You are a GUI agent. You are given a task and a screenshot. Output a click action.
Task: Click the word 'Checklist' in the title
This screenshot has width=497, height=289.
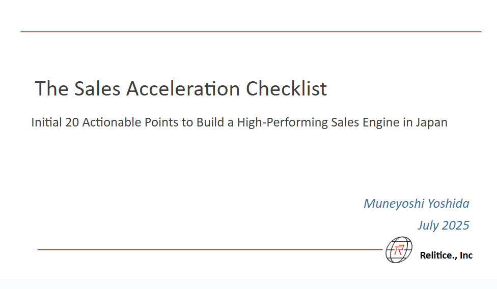tap(286, 88)
